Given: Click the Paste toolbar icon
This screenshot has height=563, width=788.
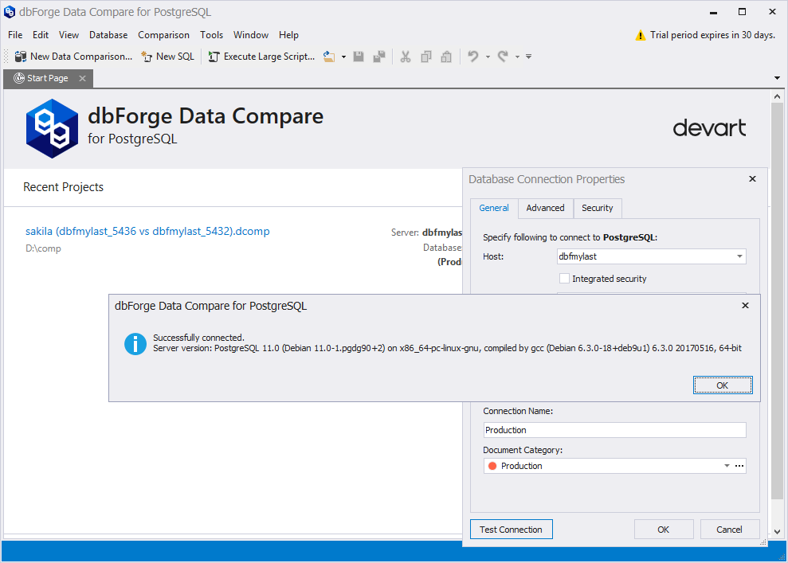Looking at the screenshot, I should click(x=446, y=57).
